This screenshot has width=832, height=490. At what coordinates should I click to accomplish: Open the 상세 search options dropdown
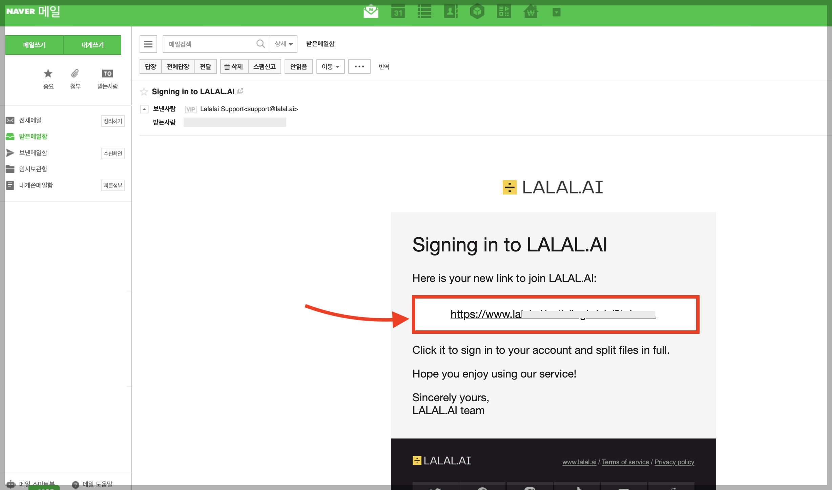284,44
